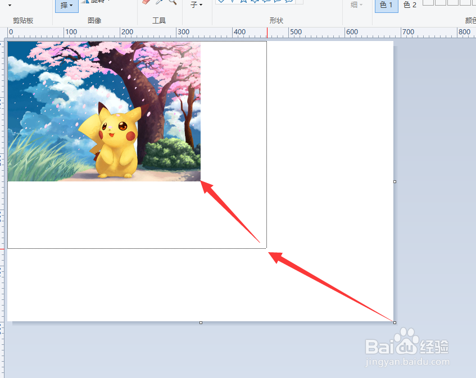Open the Select (择) dropdown
Image resolution: width=476 pixels, height=378 pixels.
[67, 6]
